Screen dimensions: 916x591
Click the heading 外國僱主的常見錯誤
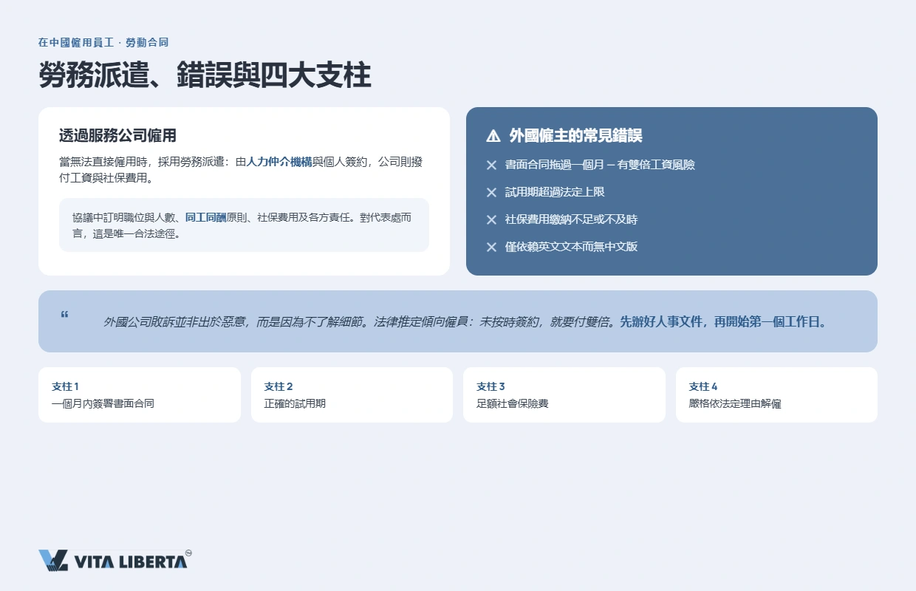pos(575,136)
